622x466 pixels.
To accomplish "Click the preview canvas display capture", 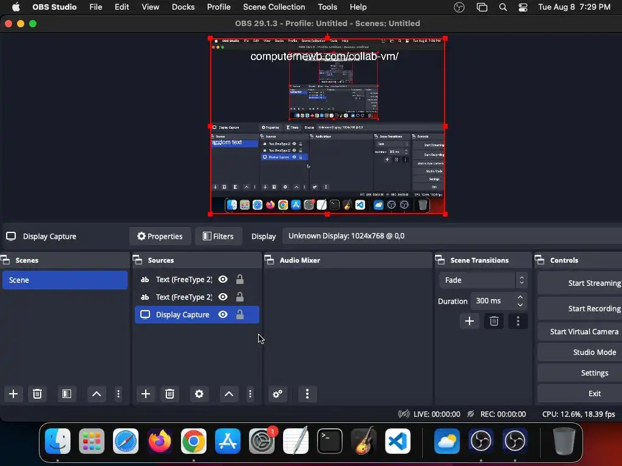I will pos(327,126).
